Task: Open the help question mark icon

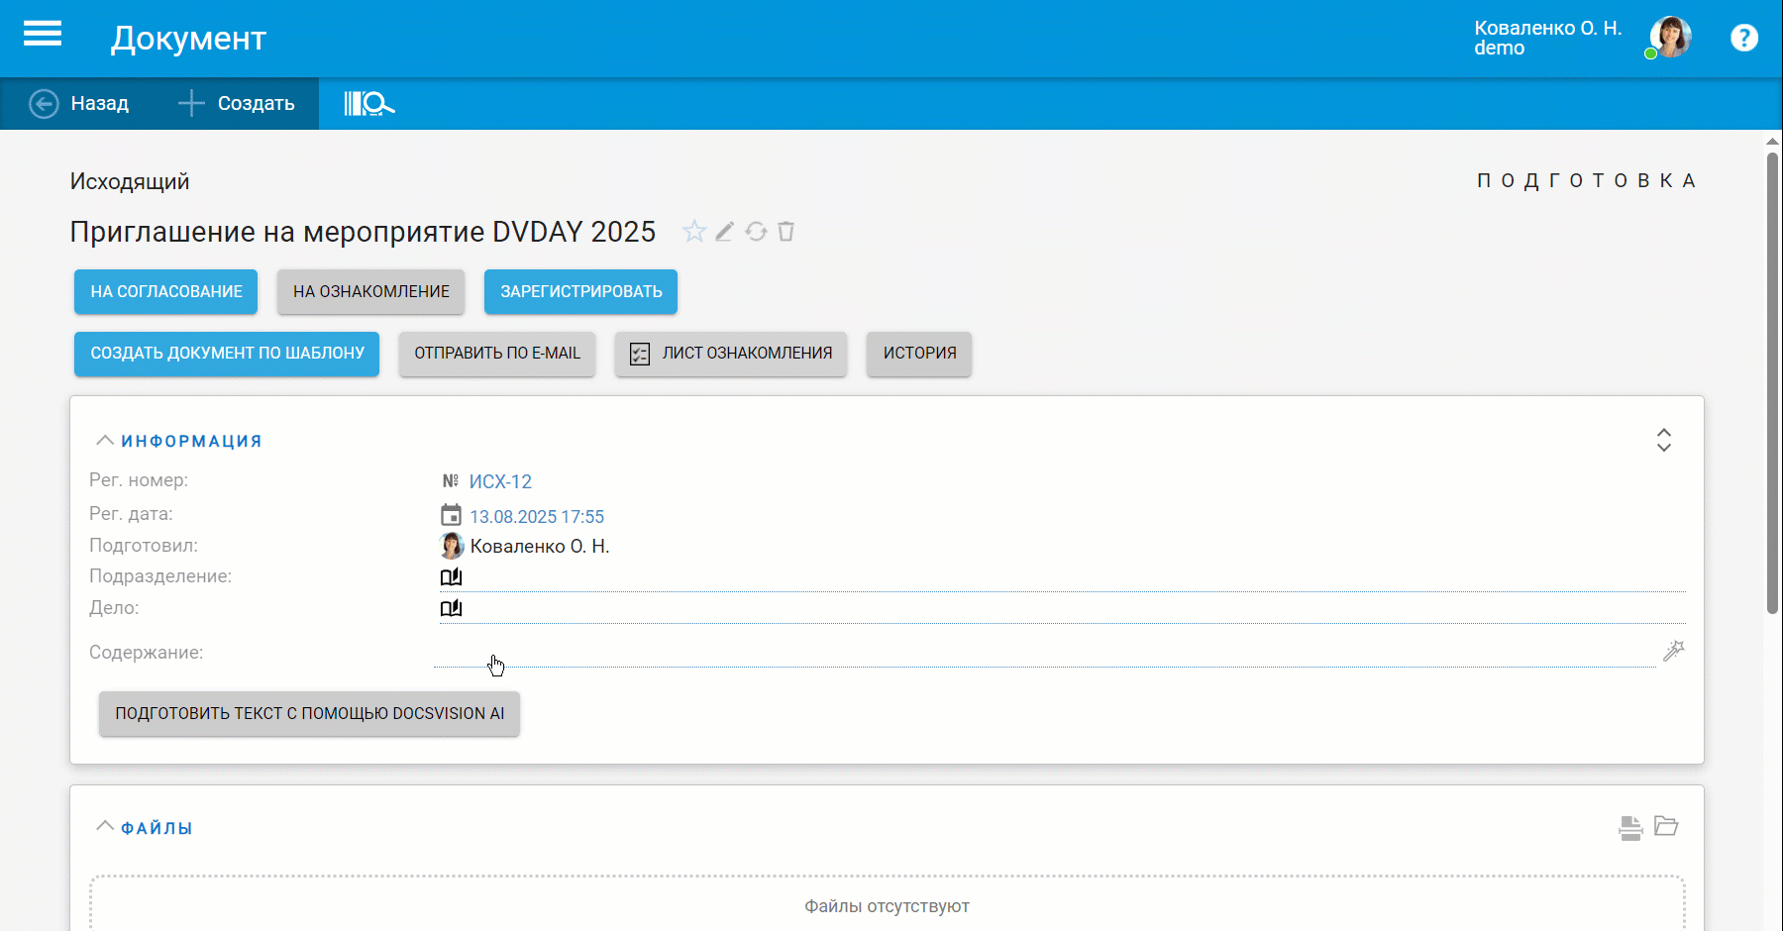Action: 1743,38
